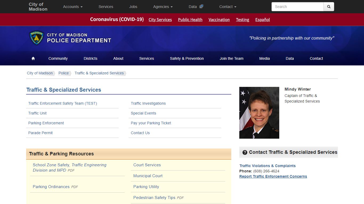Open the Contact Us link
Image resolution: width=364 pixels, height=204 pixels.
140,133
